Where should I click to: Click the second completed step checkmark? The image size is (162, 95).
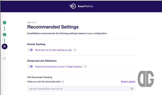click(5, 35)
